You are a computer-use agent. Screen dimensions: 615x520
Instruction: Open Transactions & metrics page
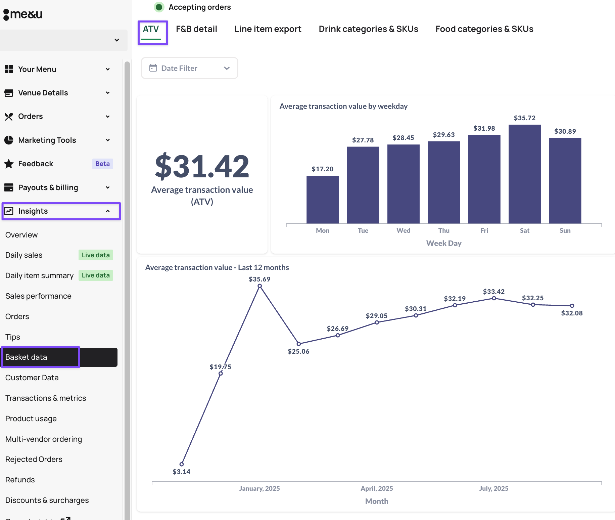(x=46, y=398)
